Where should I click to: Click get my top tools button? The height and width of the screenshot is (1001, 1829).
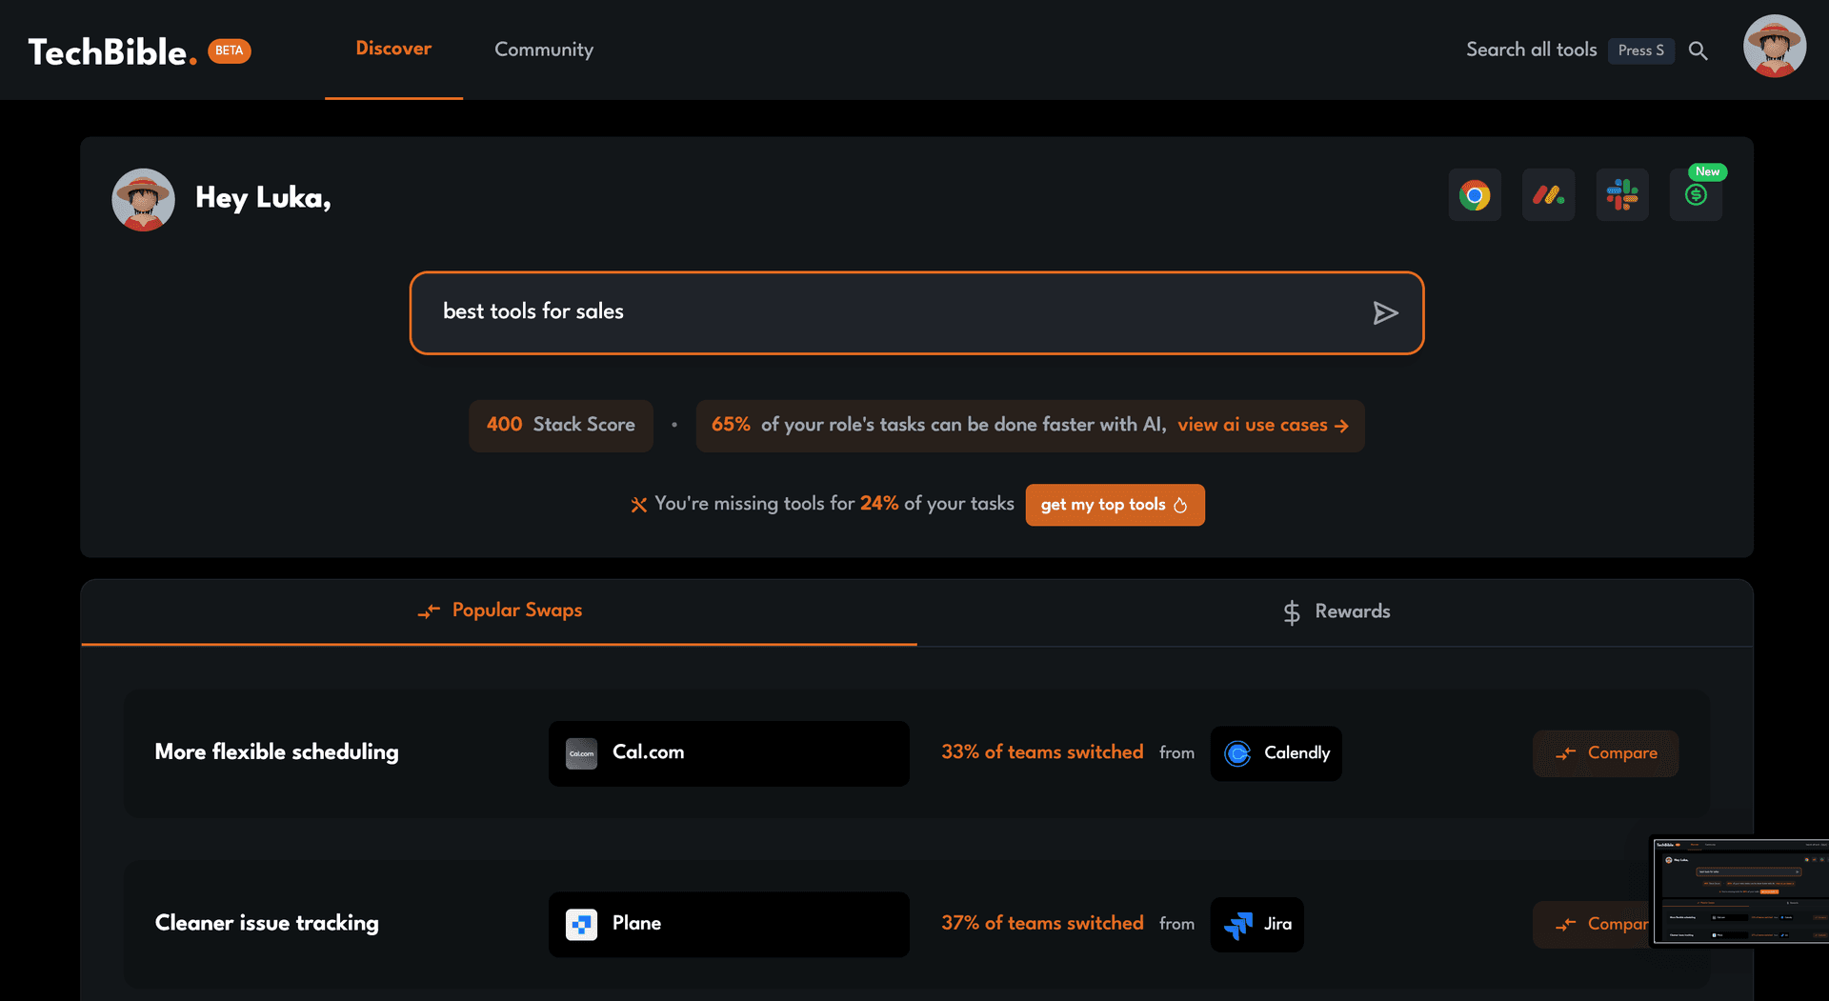tap(1115, 505)
